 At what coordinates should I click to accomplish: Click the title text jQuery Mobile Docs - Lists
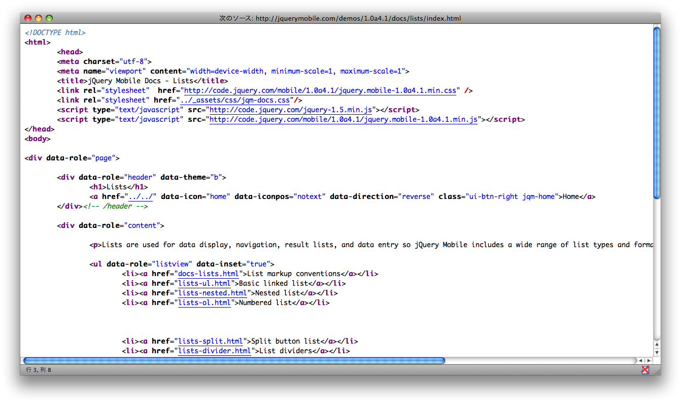(141, 81)
